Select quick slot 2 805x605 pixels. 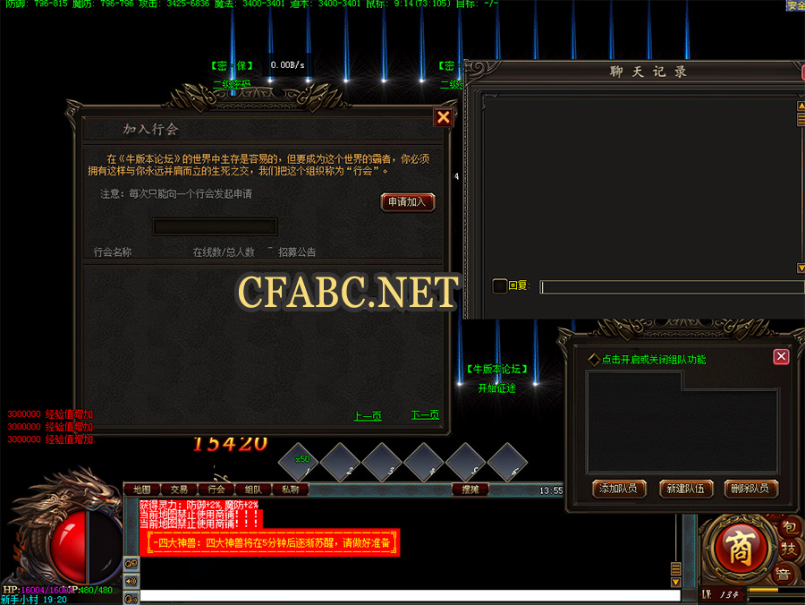pyautogui.click(x=340, y=462)
